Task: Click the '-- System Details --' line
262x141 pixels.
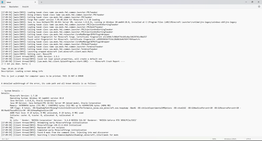Action: click(12, 91)
